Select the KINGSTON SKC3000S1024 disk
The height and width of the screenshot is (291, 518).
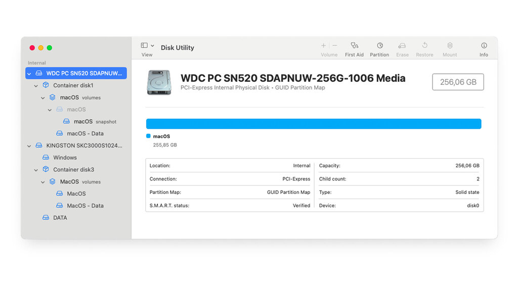click(76, 145)
